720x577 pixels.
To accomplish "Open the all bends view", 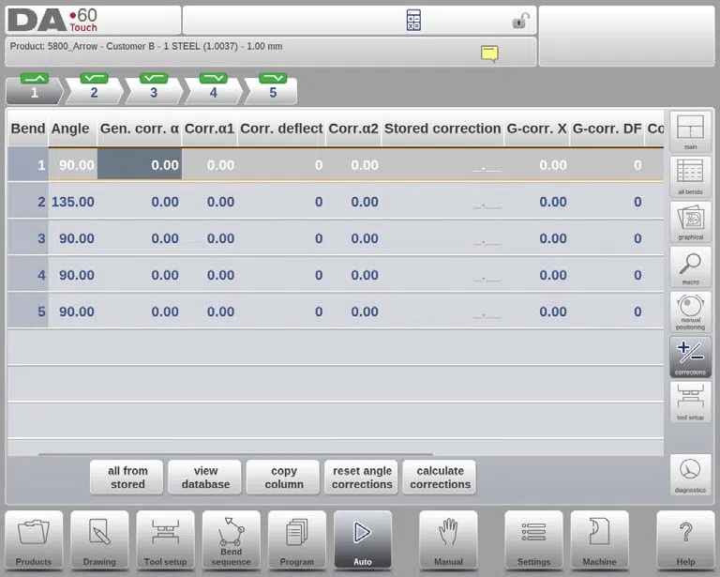I will (690, 176).
